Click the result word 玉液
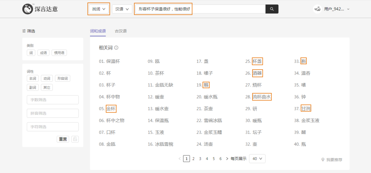371x173 pixels. pyautogui.click(x=159, y=132)
